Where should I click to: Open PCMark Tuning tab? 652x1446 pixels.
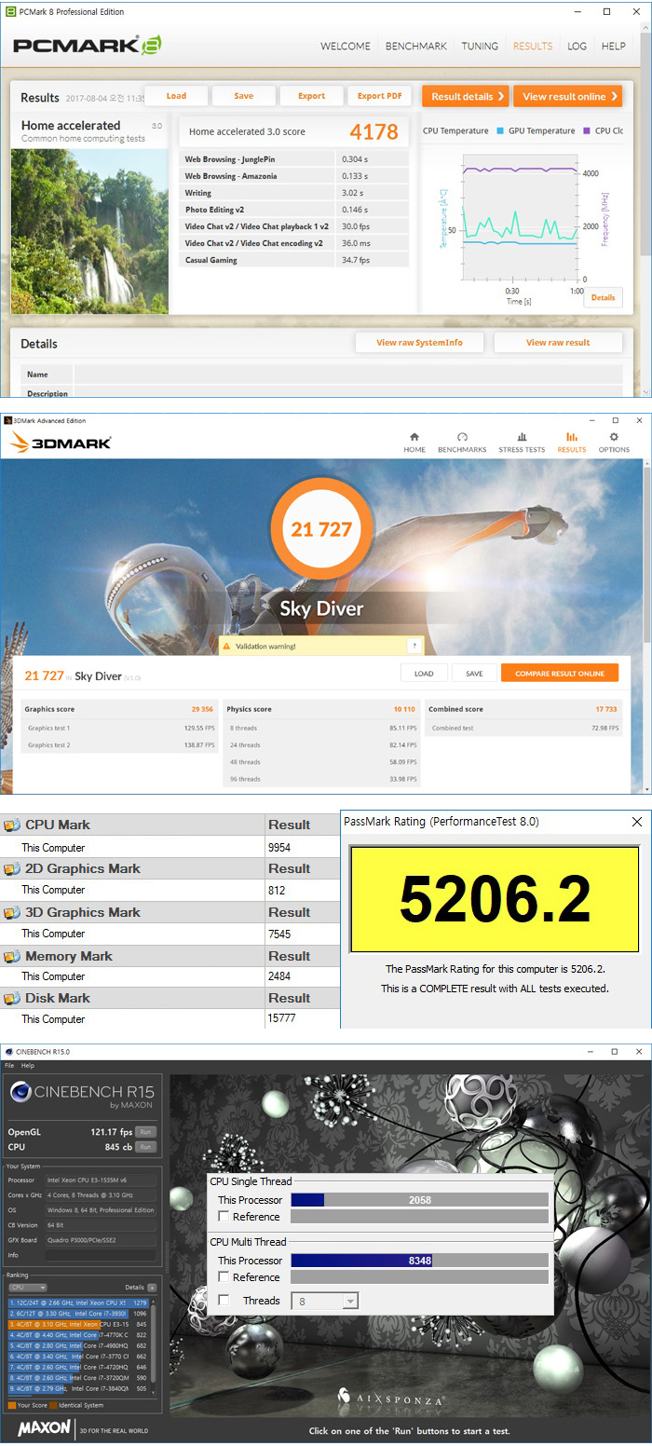[480, 46]
